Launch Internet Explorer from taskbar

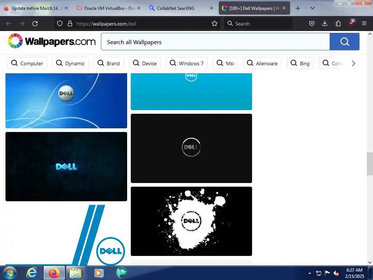[x=32, y=273]
